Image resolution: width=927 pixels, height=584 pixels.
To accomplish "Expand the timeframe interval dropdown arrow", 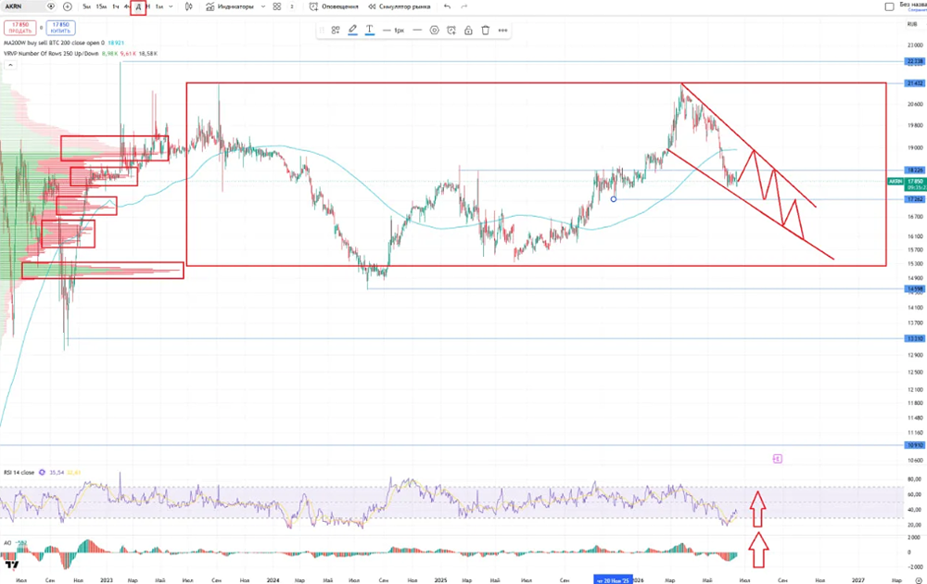I will point(171,6).
